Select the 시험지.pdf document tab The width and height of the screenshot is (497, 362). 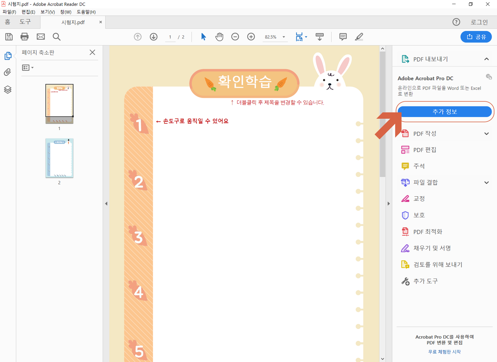[x=73, y=23]
